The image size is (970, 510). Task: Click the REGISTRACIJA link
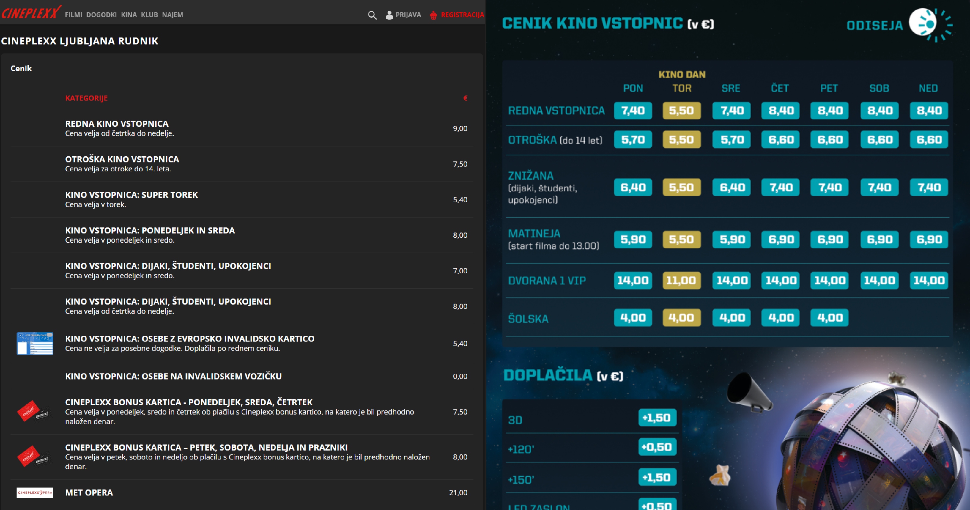pyautogui.click(x=462, y=15)
